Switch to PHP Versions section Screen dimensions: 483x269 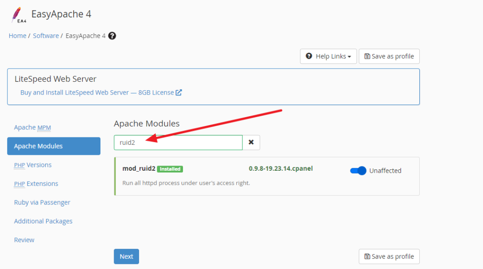tap(33, 165)
